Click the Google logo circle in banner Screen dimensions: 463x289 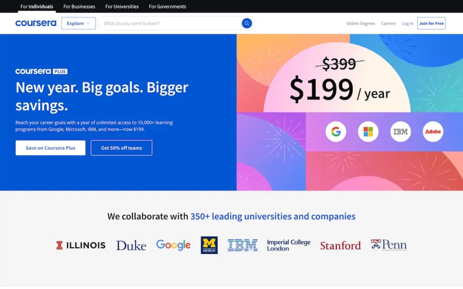click(x=336, y=132)
